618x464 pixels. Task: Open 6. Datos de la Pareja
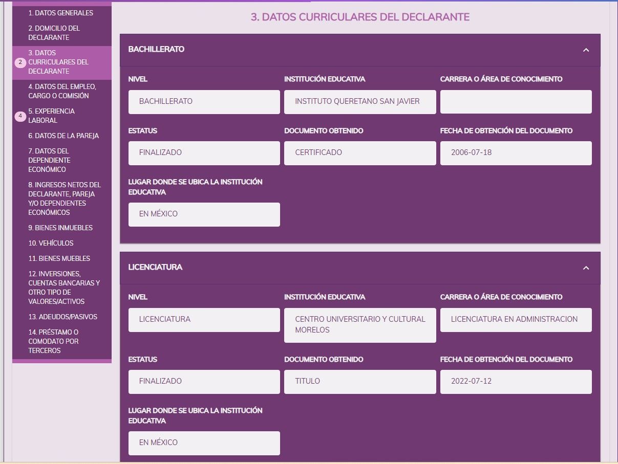pyautogui.click(x=63, y=136)
